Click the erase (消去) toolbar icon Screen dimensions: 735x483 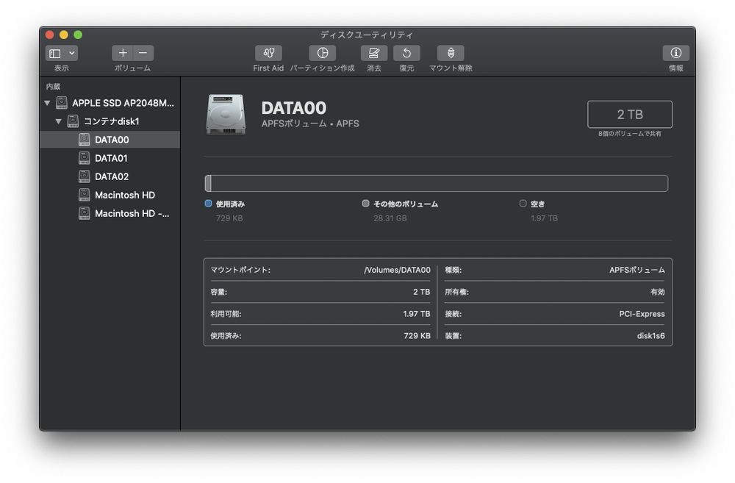[x=374, y=53]
